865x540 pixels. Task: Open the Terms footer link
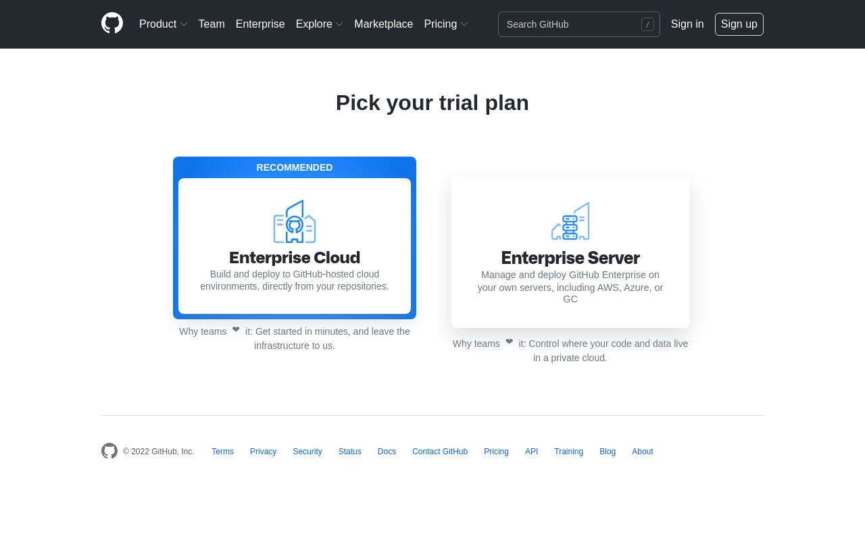click(x=222, y=452)
